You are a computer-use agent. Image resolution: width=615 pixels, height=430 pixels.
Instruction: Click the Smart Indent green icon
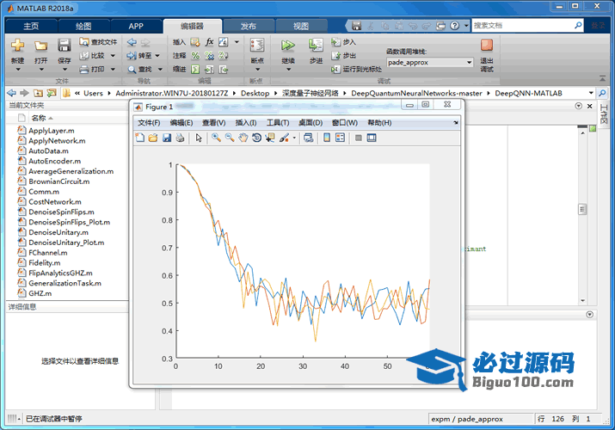click(195, 70)
